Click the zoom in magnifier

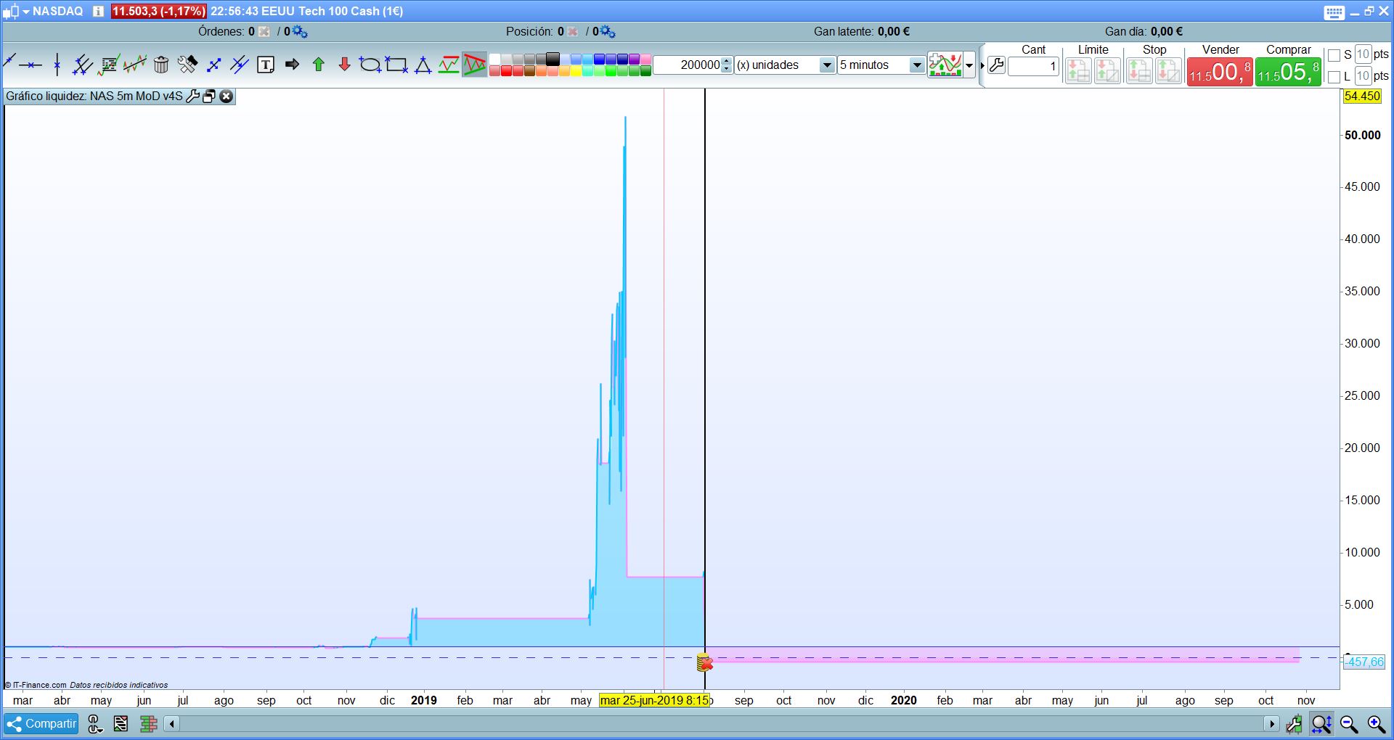(x=1376, y=724)
